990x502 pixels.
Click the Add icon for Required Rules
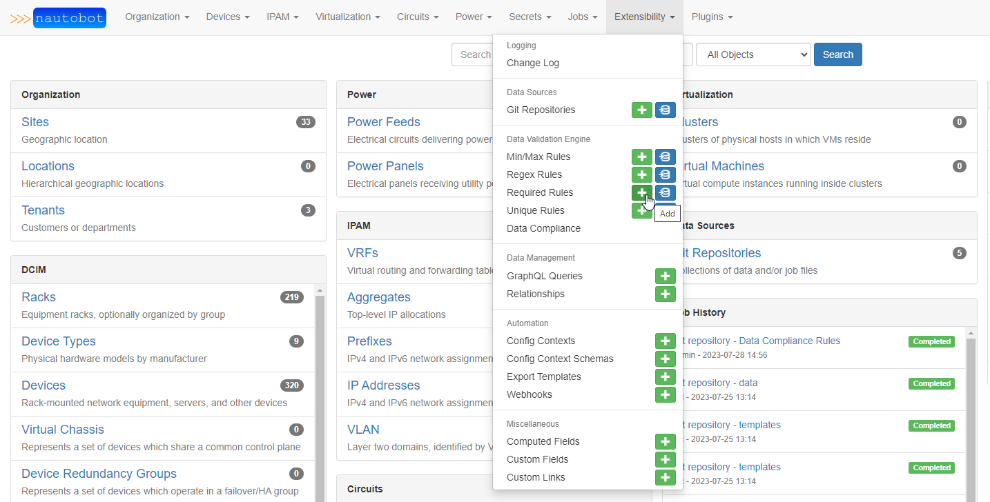[641, 192]
